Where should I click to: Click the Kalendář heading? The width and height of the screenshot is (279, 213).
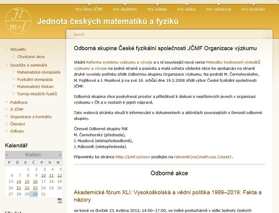[16, 145]
